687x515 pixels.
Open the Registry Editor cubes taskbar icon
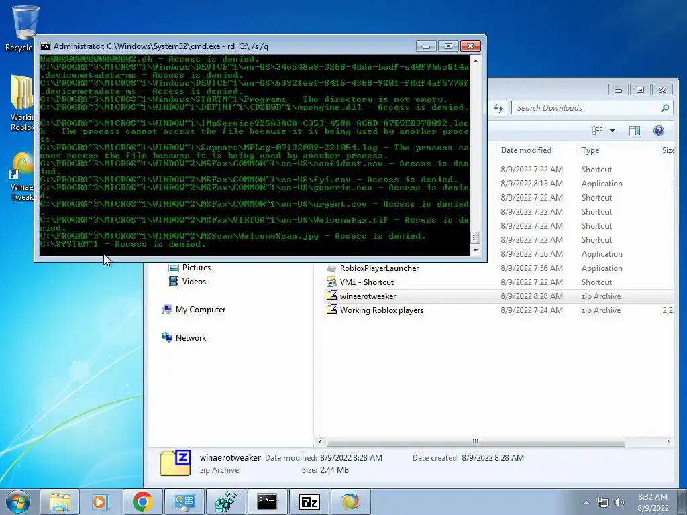pyautogui.click(x=225, y=502)
